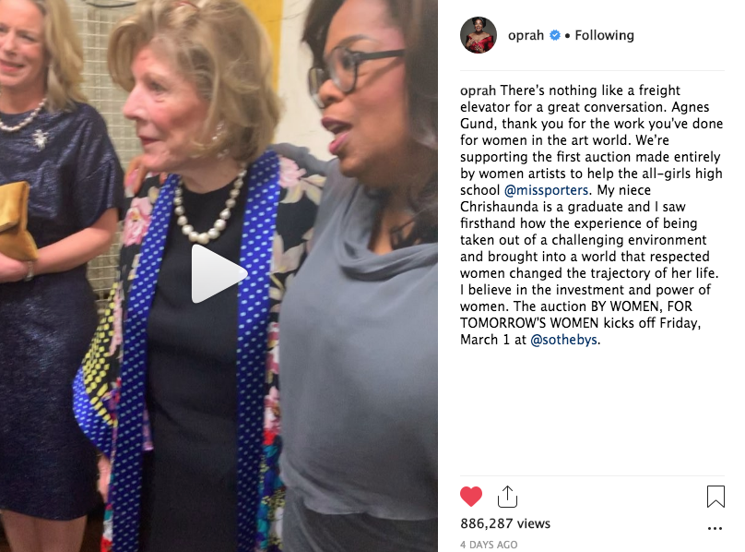Open oprah's profile picture avatar
The height and width of the screenshot is (552, 745).
pyautogui.click(x=479, y=35)
